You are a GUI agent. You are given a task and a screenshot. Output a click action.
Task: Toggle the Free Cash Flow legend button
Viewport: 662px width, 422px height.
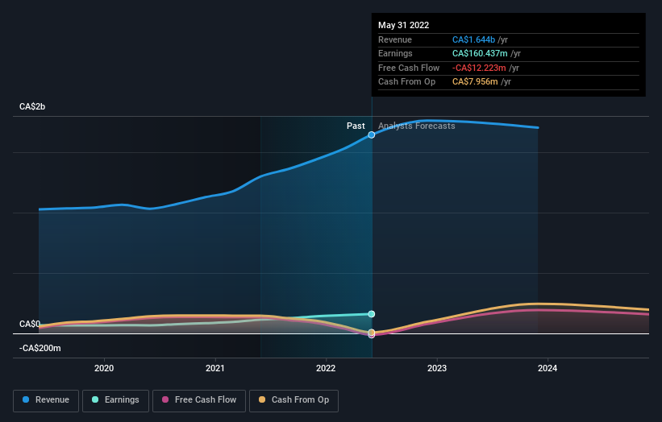199,400
